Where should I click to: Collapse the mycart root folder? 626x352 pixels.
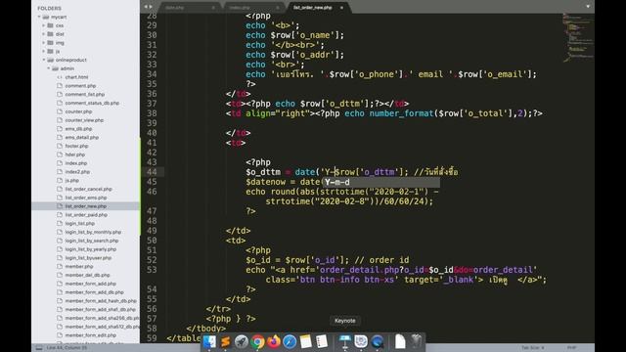(39, 17)
